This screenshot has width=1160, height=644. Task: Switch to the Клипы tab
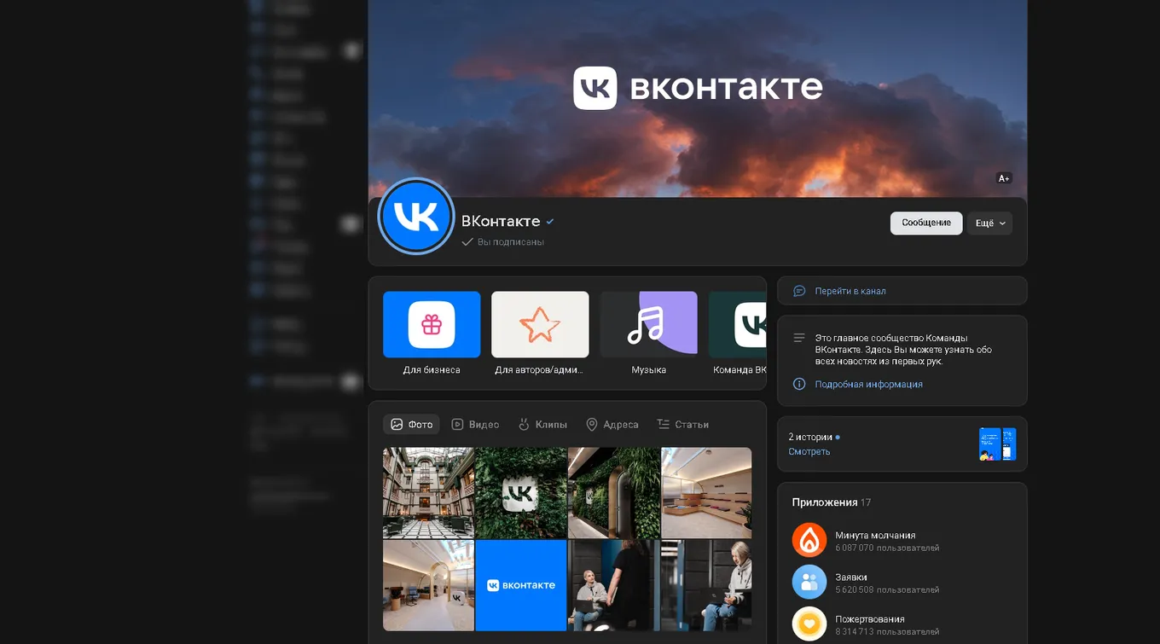pyautogui.click(x=542, y=424)
